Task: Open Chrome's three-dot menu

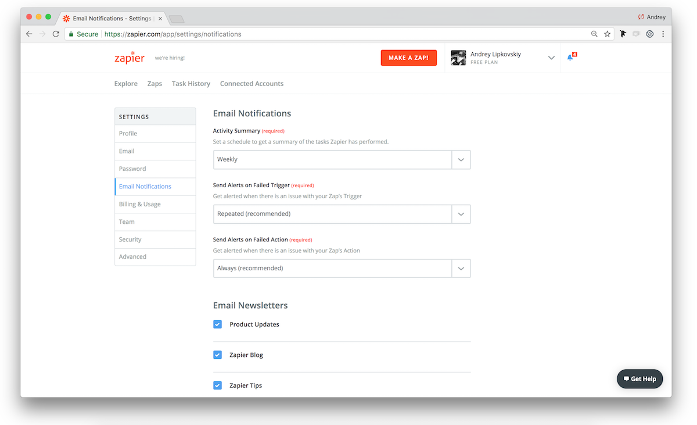Action: pyautogui.click(x=663, y=34)
